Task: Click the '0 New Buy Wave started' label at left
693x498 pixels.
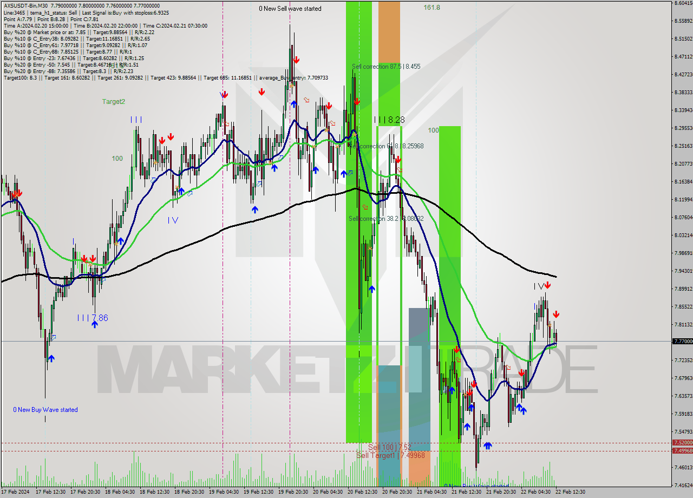Action: point(45,410)
